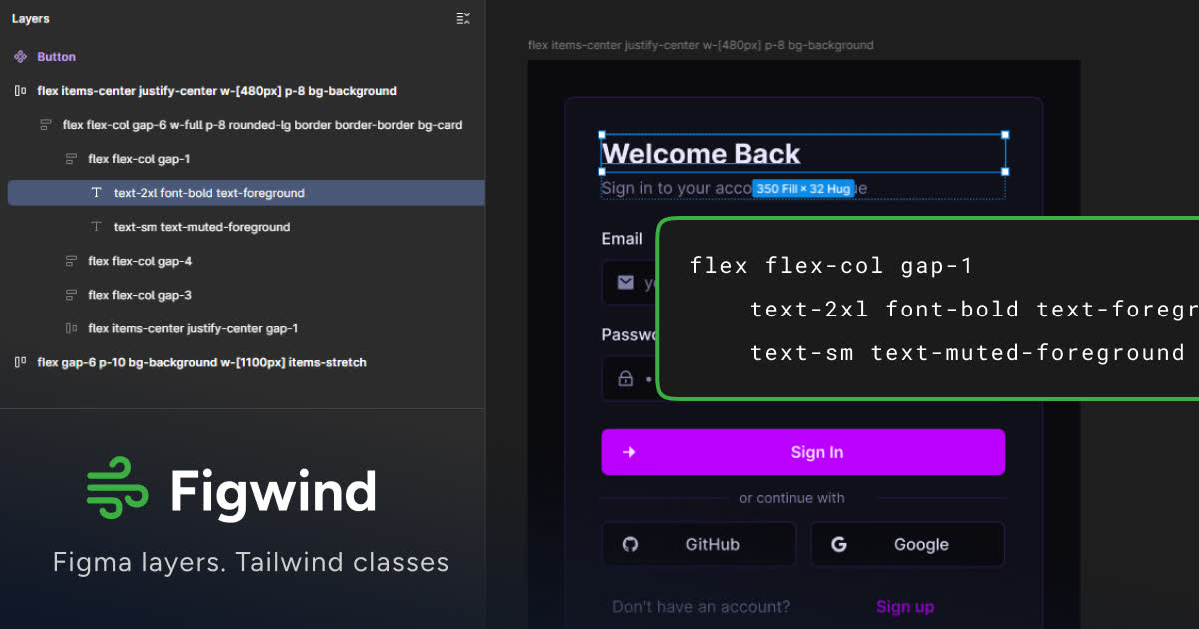Click the 'Don't have an account?' text

[x=701, y=607]
